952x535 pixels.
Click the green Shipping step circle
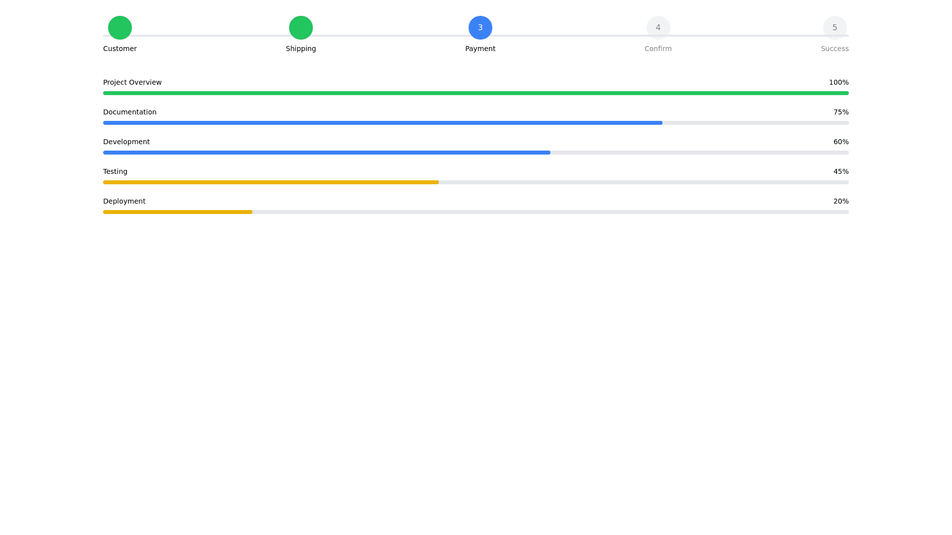click(x=301, y=28)
